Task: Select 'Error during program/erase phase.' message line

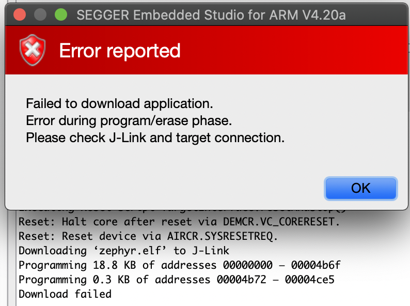Action: [129, 121]
